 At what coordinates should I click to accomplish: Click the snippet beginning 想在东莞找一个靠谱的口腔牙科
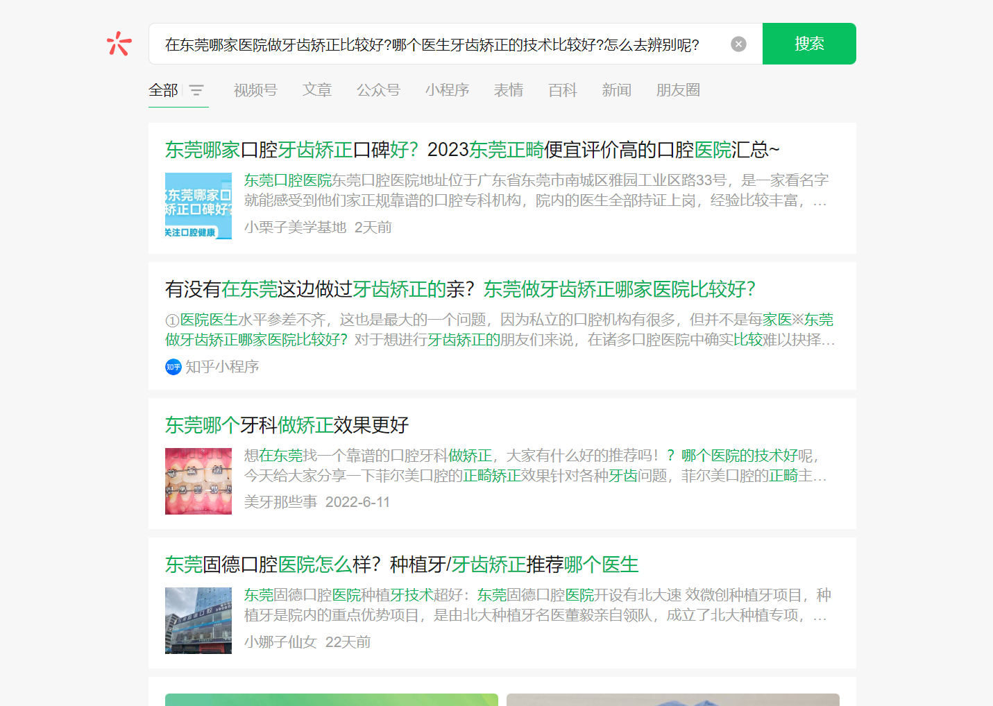(x=535, y=465)
